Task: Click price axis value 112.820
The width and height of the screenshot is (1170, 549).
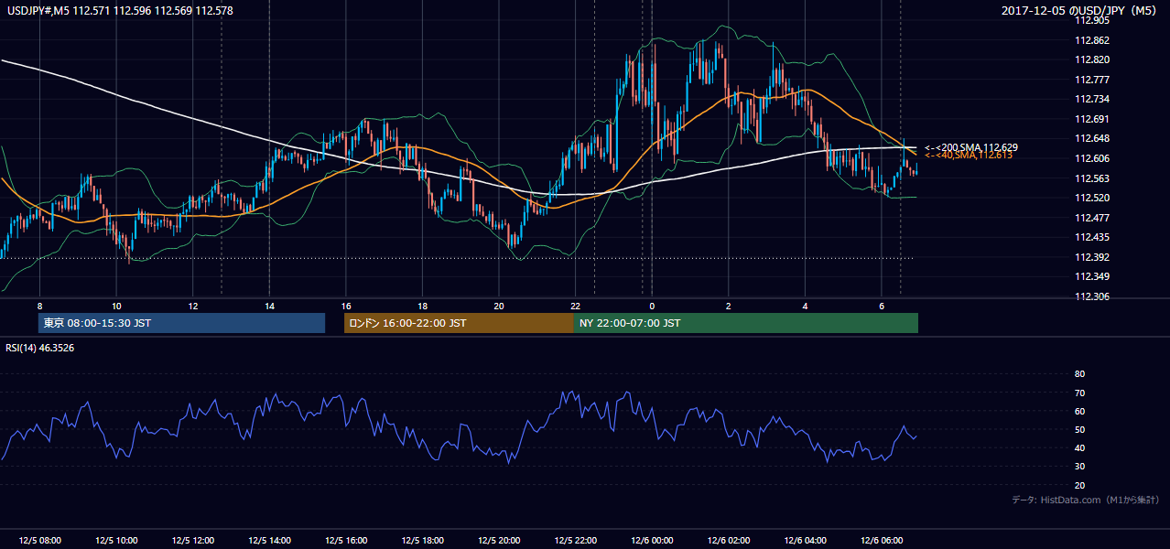Action: (1093, 59)
